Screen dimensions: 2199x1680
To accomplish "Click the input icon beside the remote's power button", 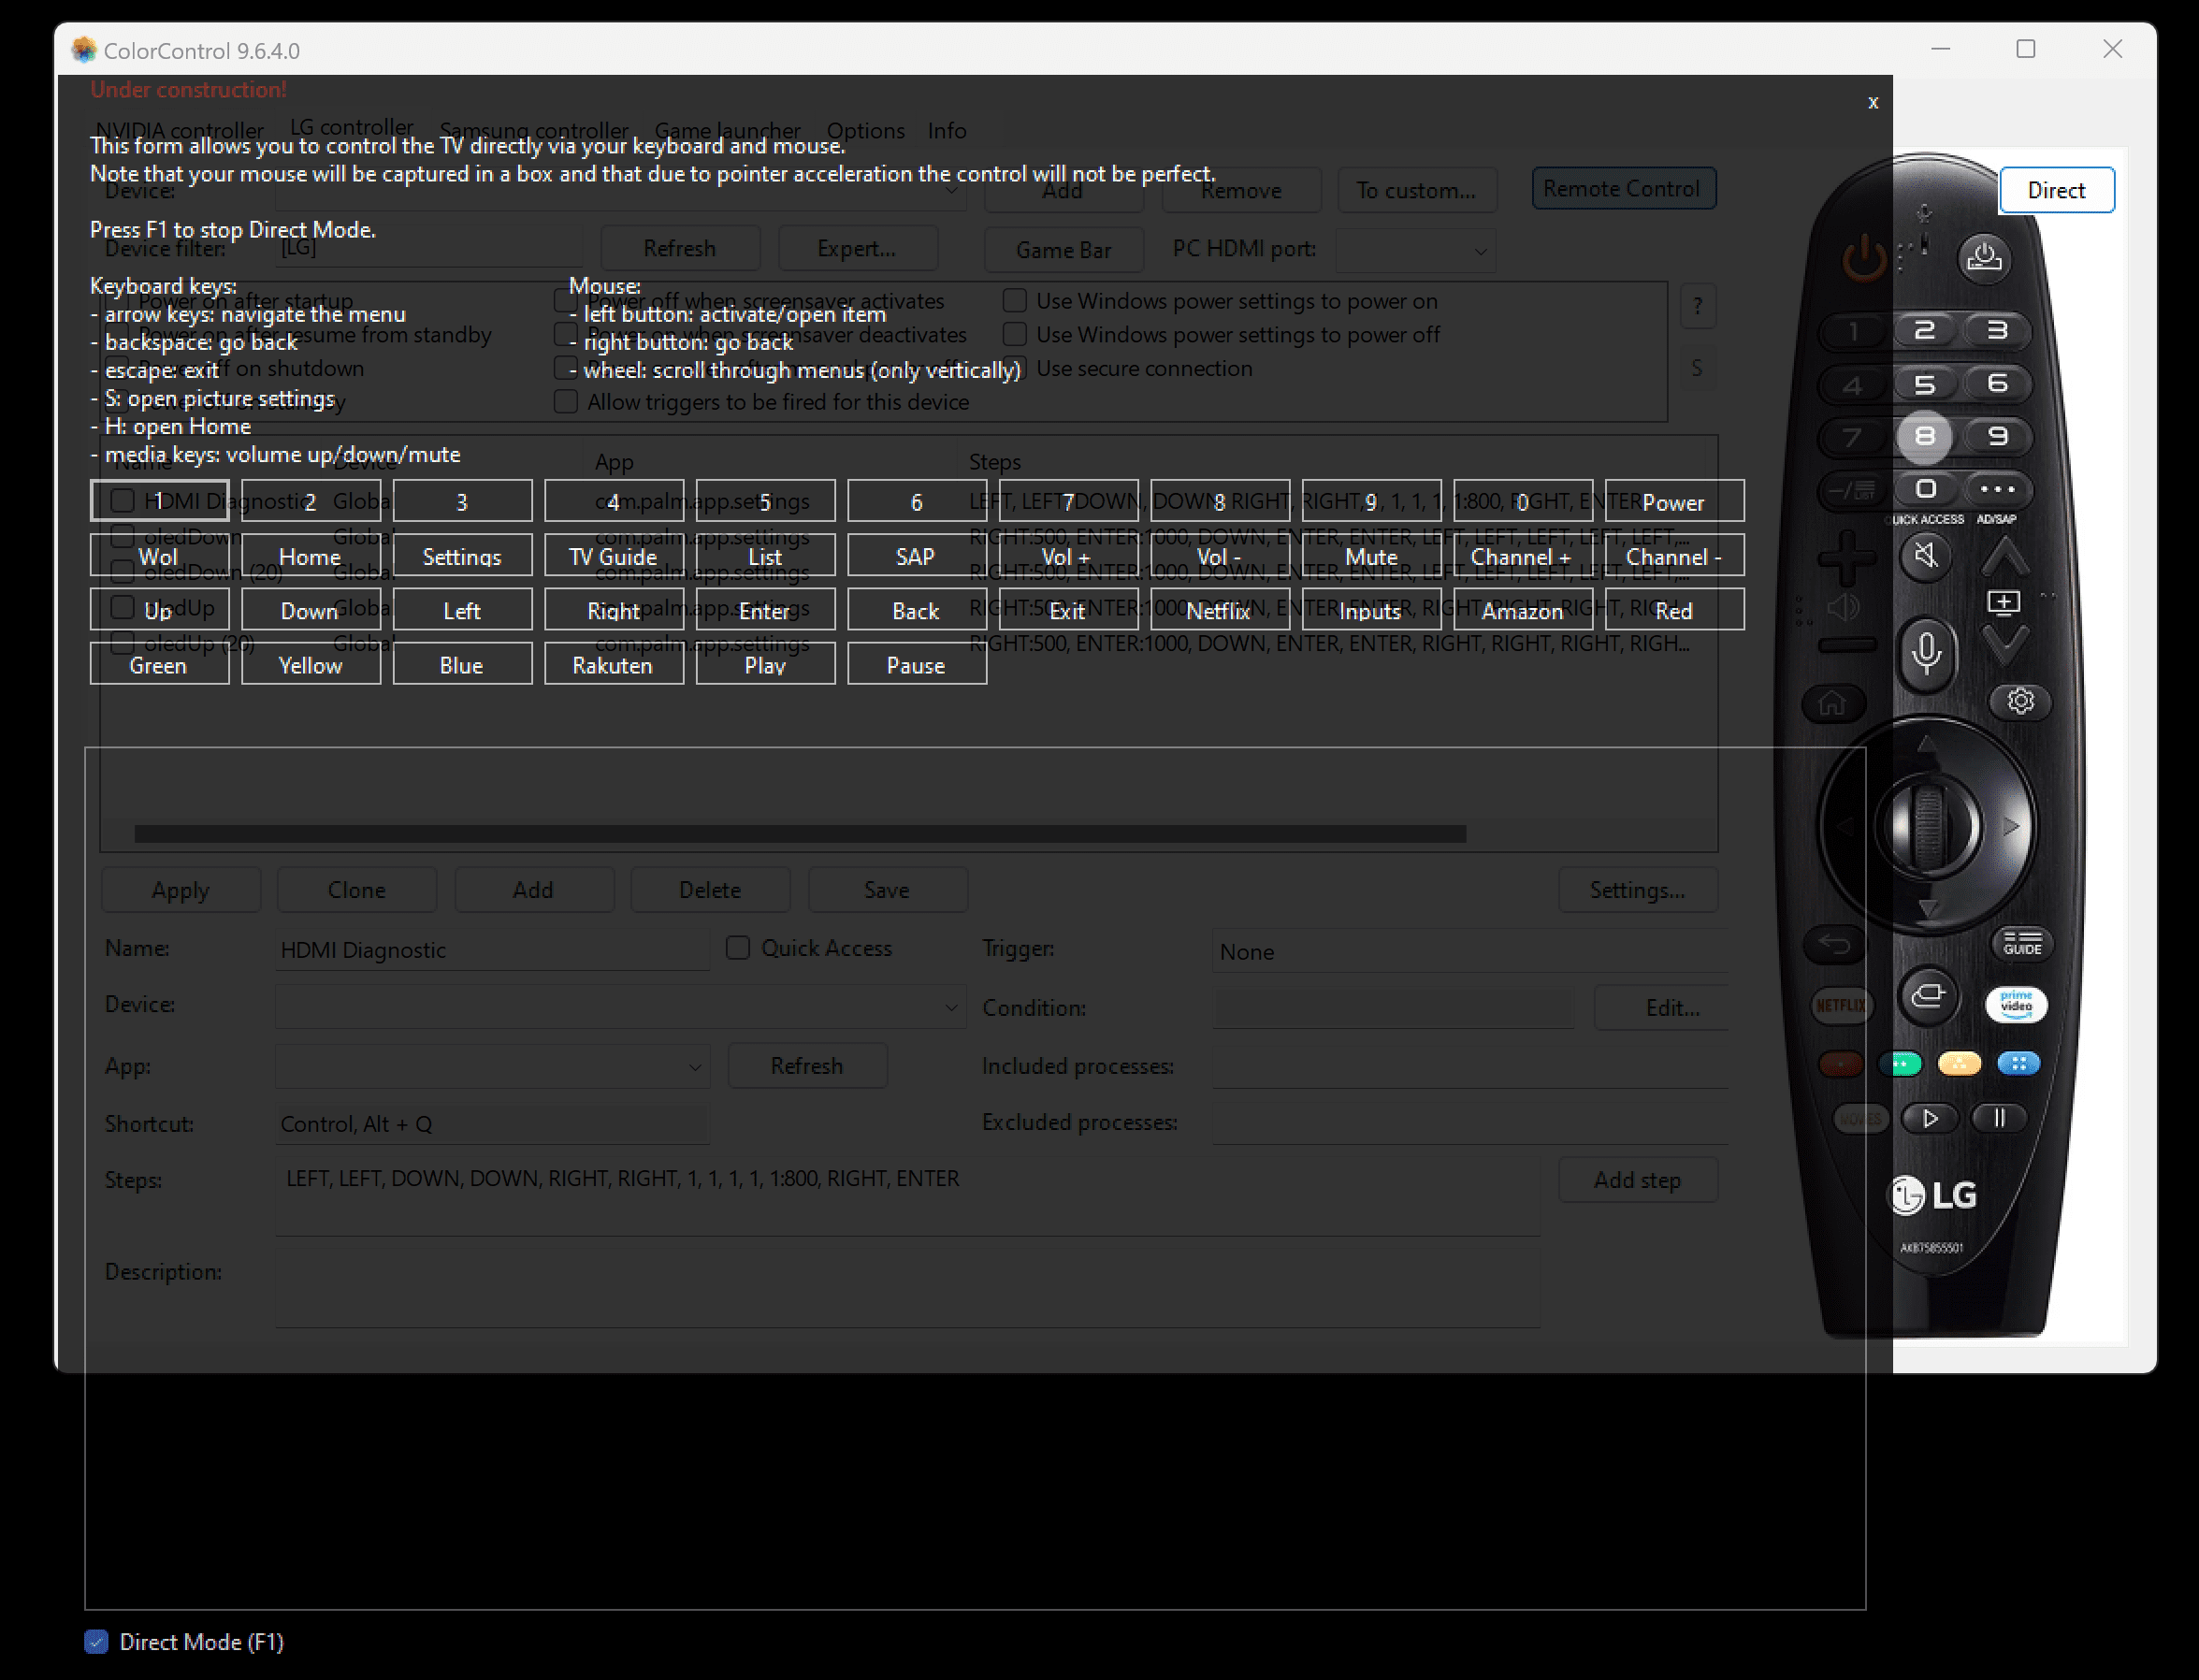I will coord(1984,258).
